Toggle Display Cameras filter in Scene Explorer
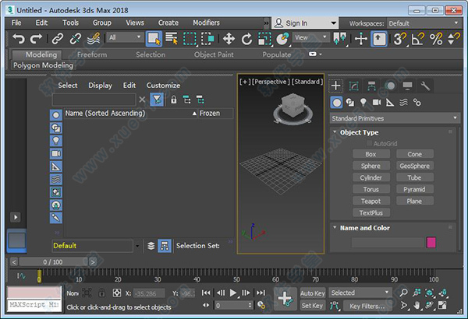The height and width of the screenshot is (319, 468). click(56, 154)
